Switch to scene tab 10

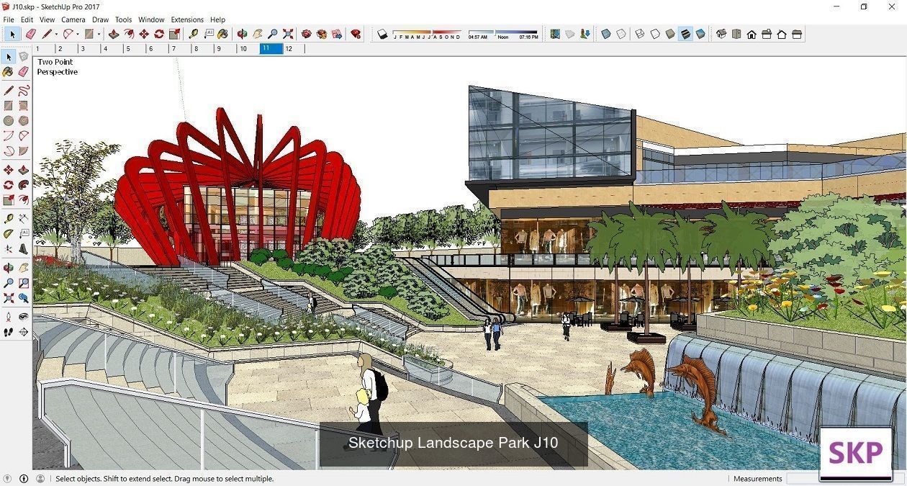pos(248,49)
